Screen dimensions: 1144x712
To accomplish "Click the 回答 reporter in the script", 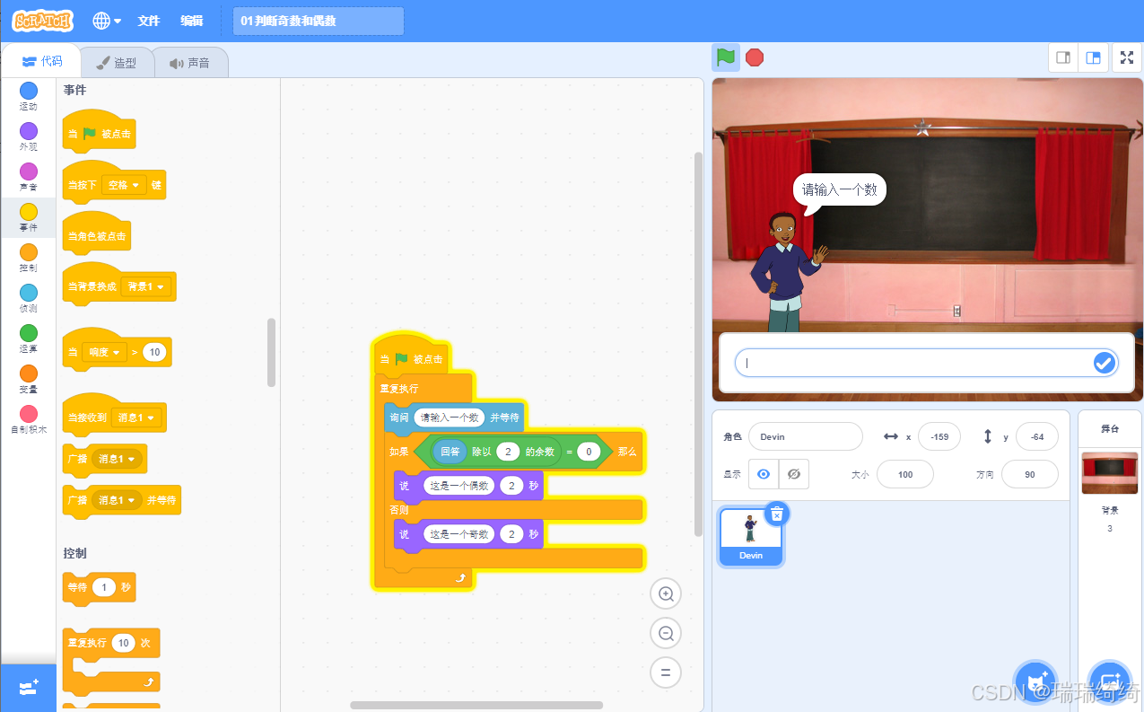I will [x=450, y=452].
